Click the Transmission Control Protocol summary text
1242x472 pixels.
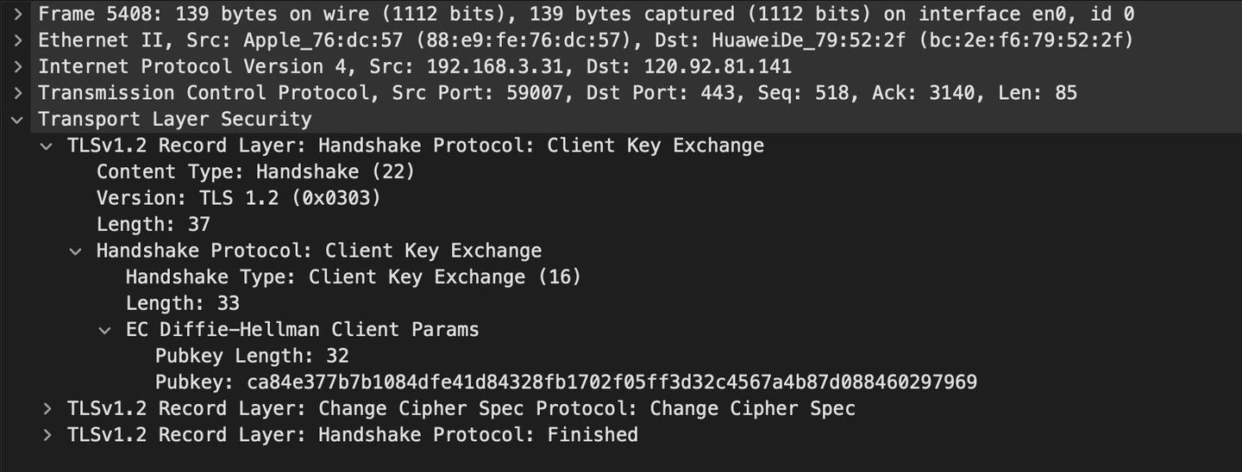pos(557,93)
